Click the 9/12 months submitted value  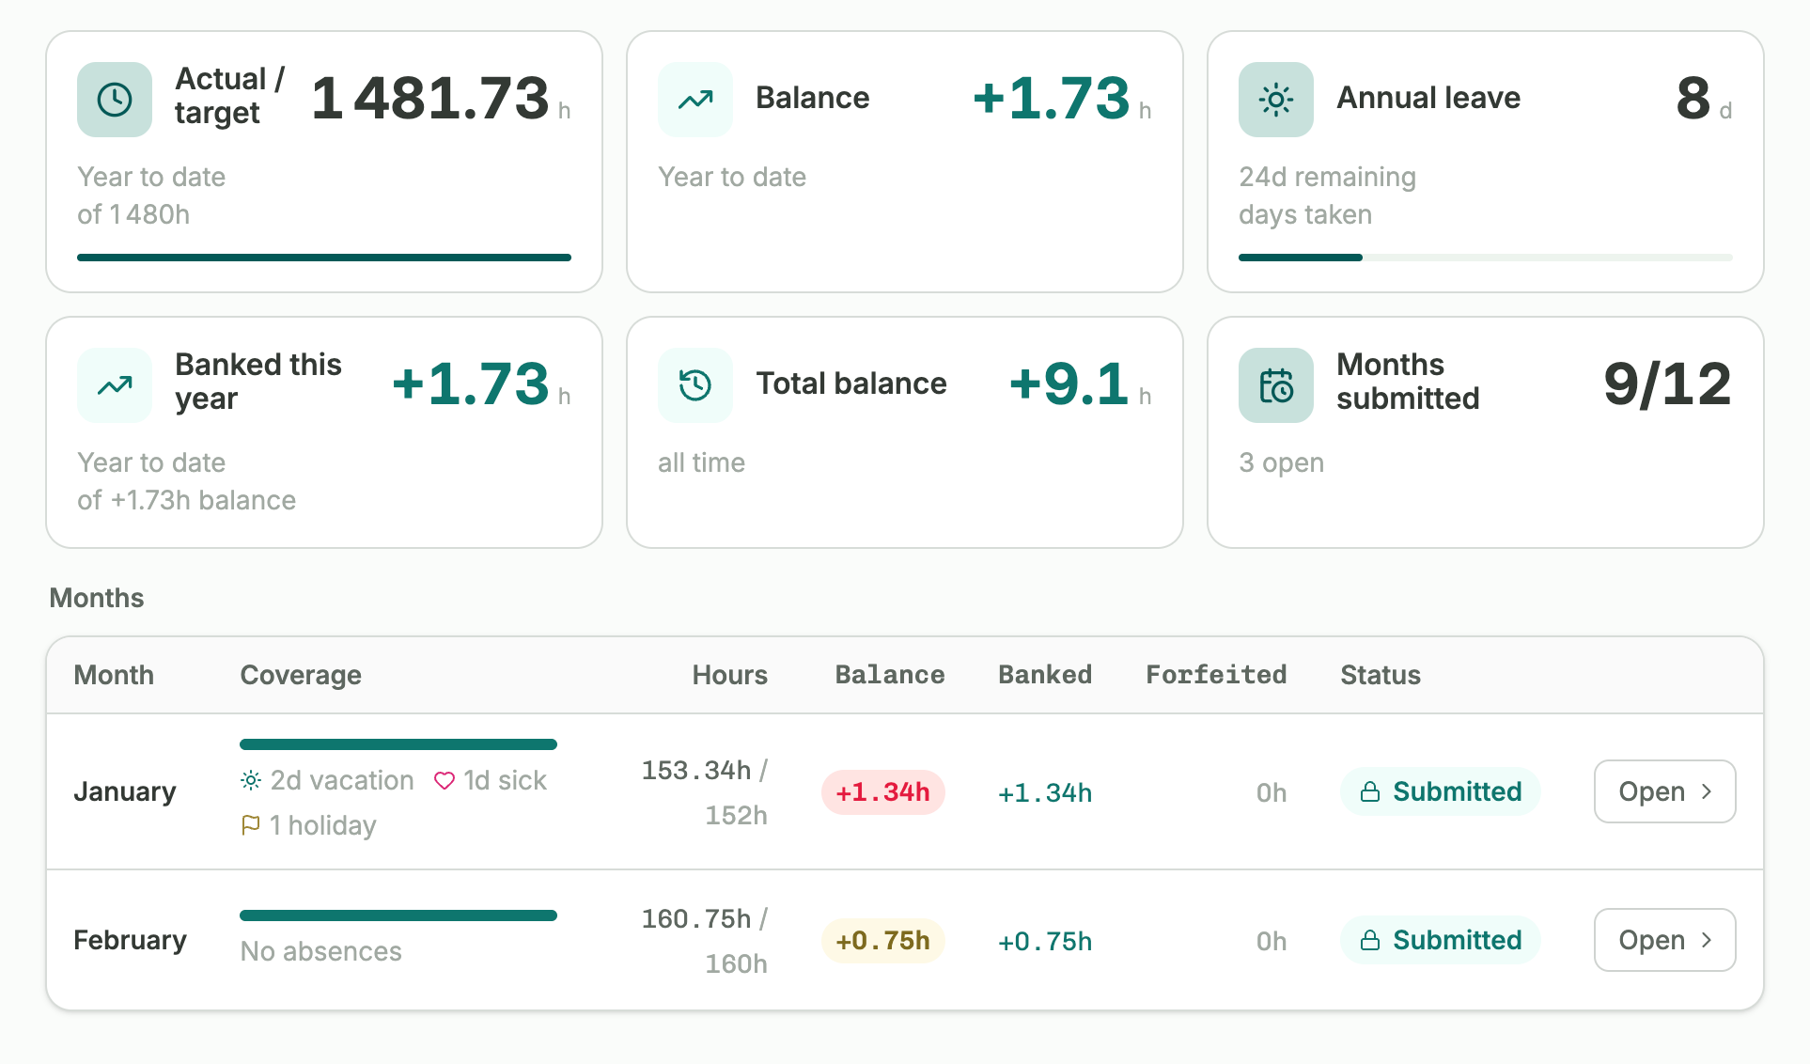[x=1667, y=383]
